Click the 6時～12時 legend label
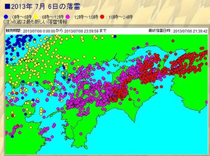210x156 pixels. [x=53, y=17]
